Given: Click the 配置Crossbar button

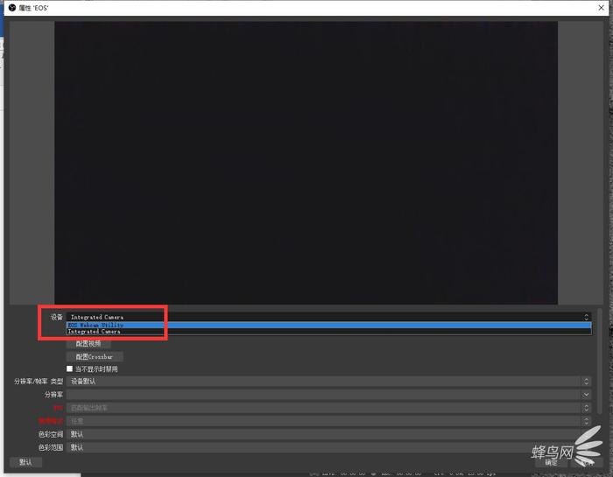Looking at the screenshot, I should pyautogui.click(x=95, y=357).
